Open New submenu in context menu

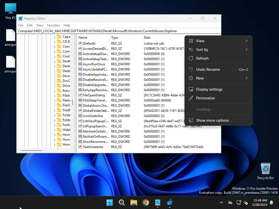pos(218,78)
